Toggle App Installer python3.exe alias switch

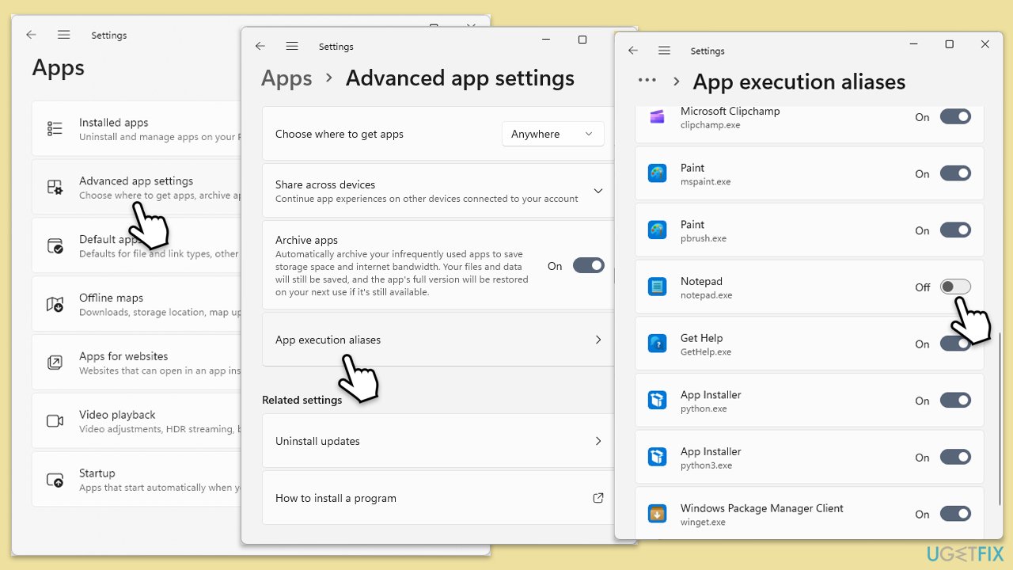click(x=955, y=457)
